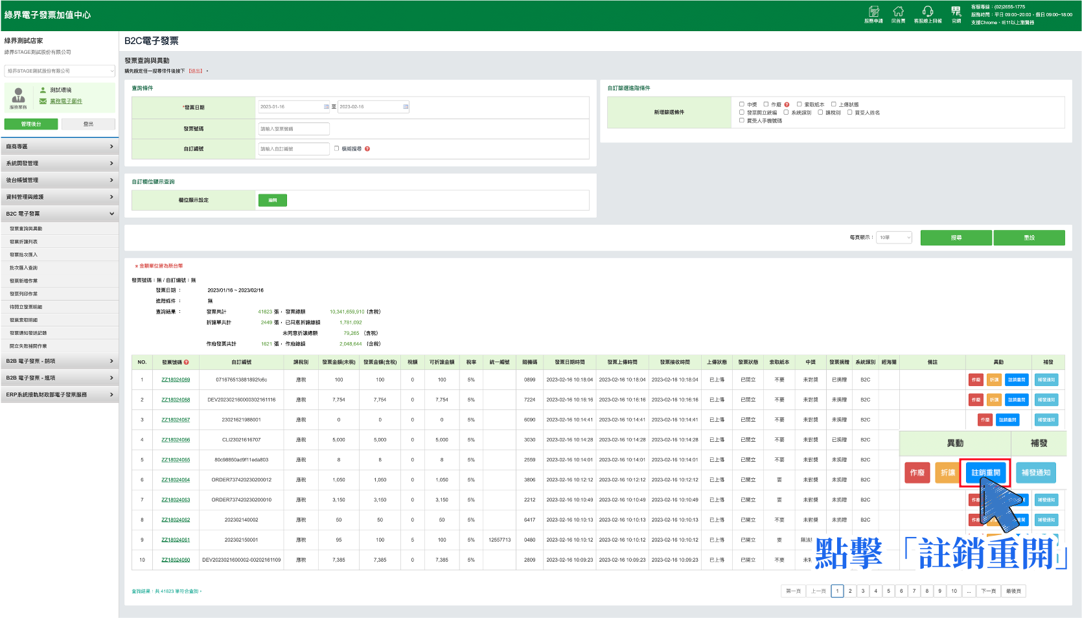Select the 發票新增作業 sidebar menu item
Screen dimensions: 1082x618
(24, 281)
